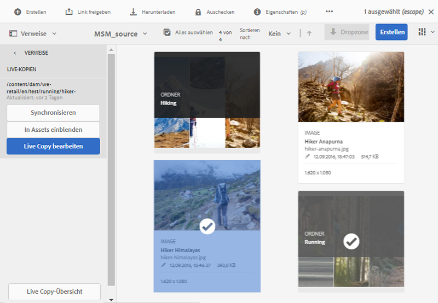Go back using the Verweise chevron

pos(15,53)
